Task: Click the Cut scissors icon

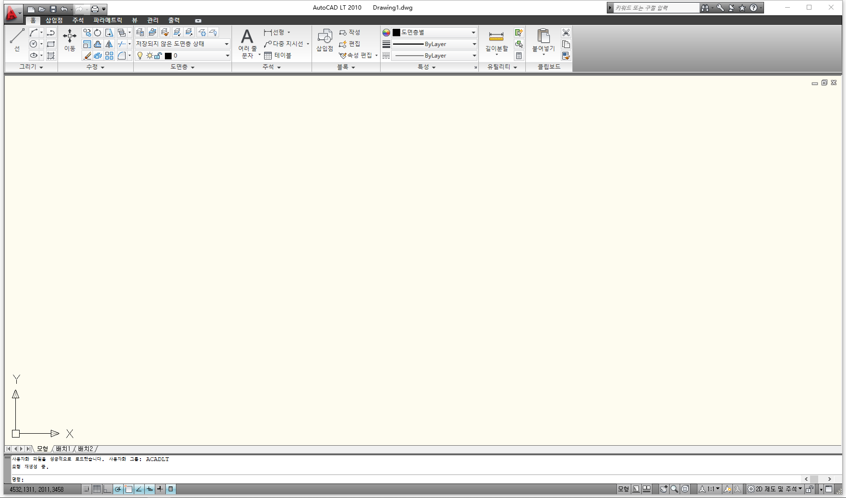Action: pos(566,33)
